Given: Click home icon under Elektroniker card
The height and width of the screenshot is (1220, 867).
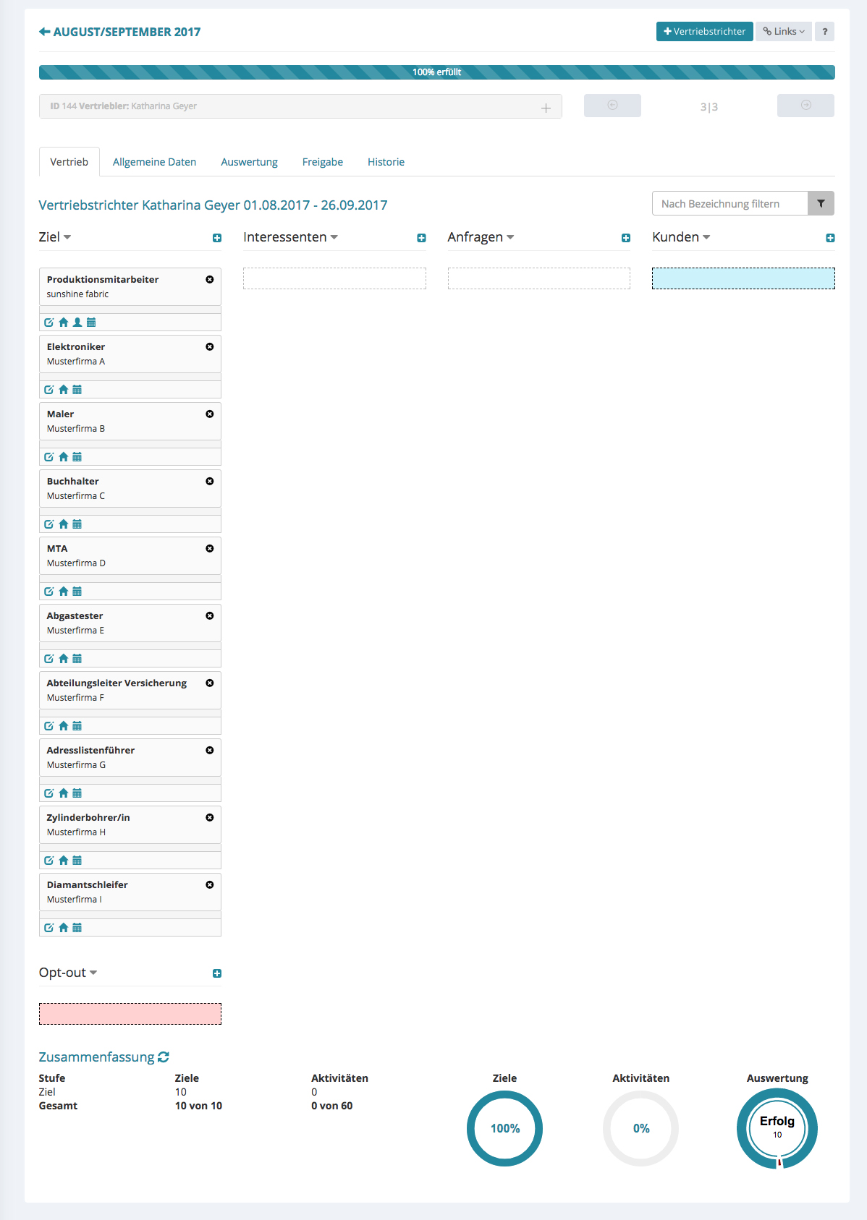Looking at the screenshot, I should [64, 390].
